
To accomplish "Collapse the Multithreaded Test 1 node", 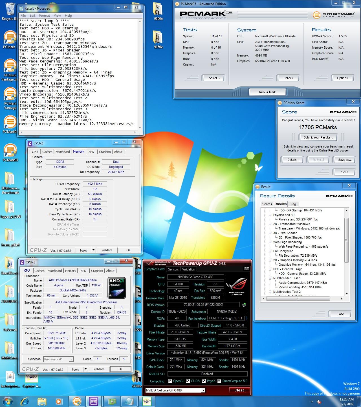I will (x=270, y=278).
